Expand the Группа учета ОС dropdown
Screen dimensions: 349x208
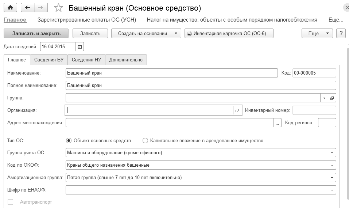pos(332,153)
